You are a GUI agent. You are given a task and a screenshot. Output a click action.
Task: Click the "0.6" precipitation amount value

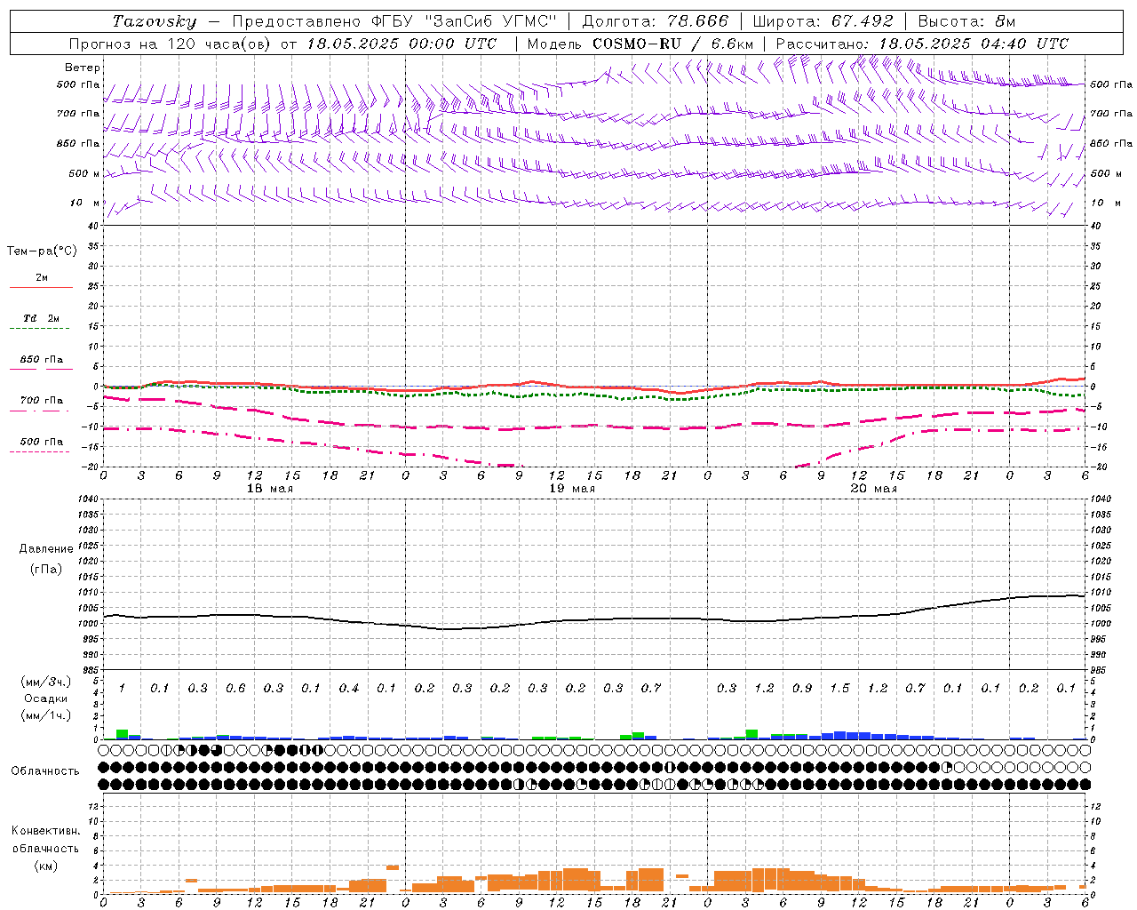[235, 689]
